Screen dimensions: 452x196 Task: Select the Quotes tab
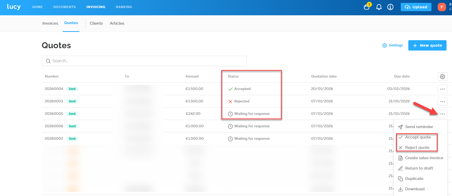click(x=71, y=23)
